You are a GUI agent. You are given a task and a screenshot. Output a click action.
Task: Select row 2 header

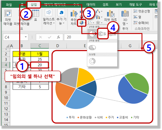click(6, 54)
